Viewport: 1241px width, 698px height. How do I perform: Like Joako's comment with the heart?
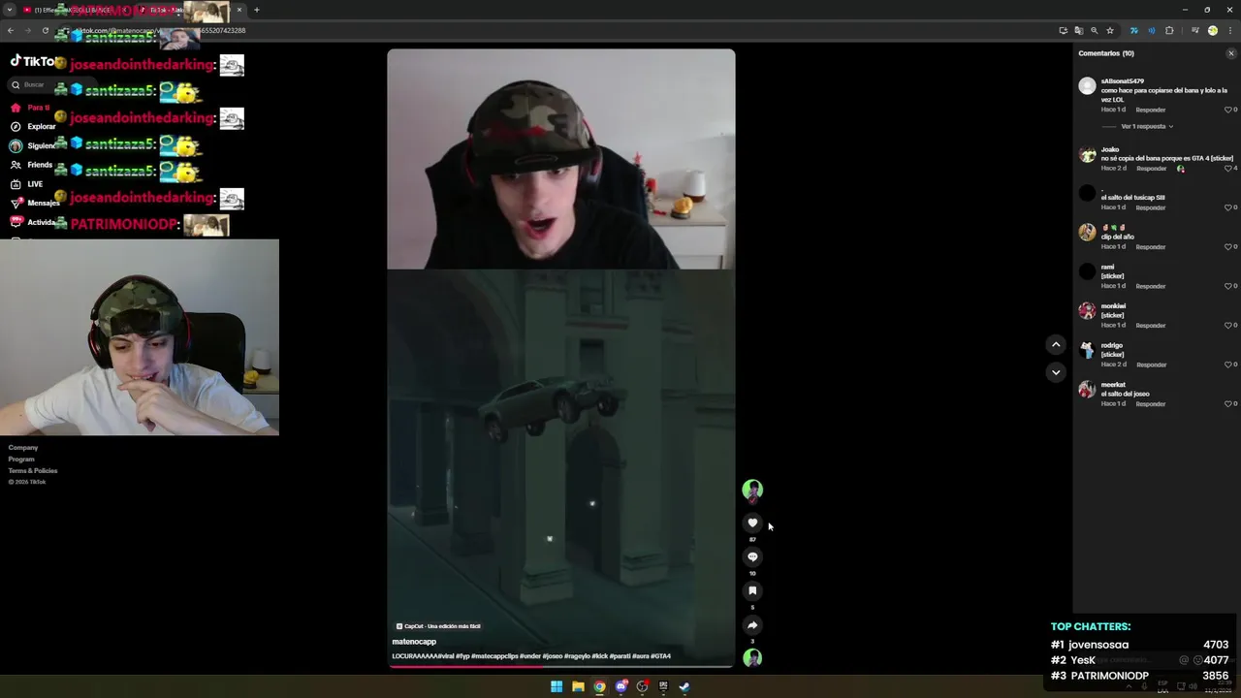tap(1228, 169)
